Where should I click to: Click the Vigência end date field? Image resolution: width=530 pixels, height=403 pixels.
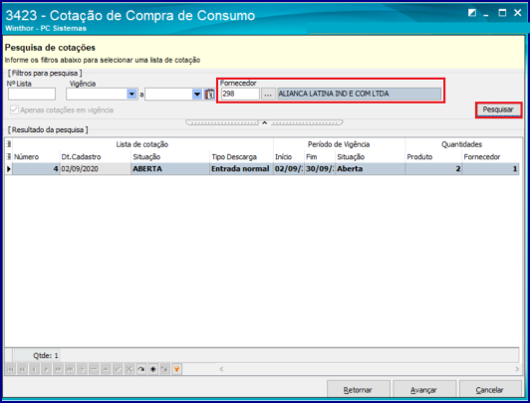click(169, 95)
